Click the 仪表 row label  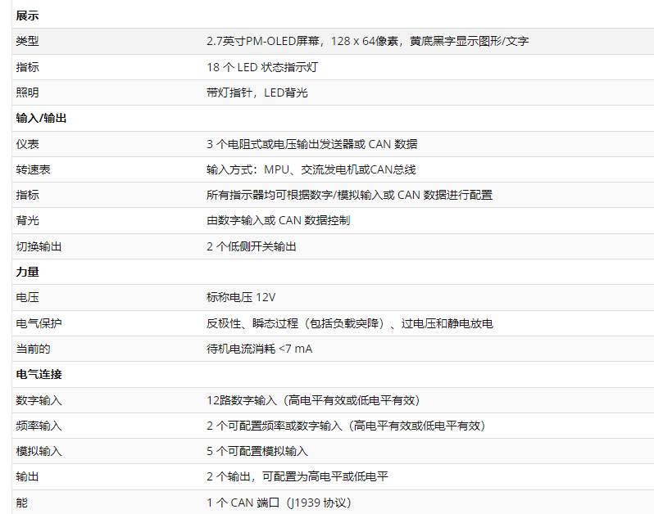tap(28, 144)
